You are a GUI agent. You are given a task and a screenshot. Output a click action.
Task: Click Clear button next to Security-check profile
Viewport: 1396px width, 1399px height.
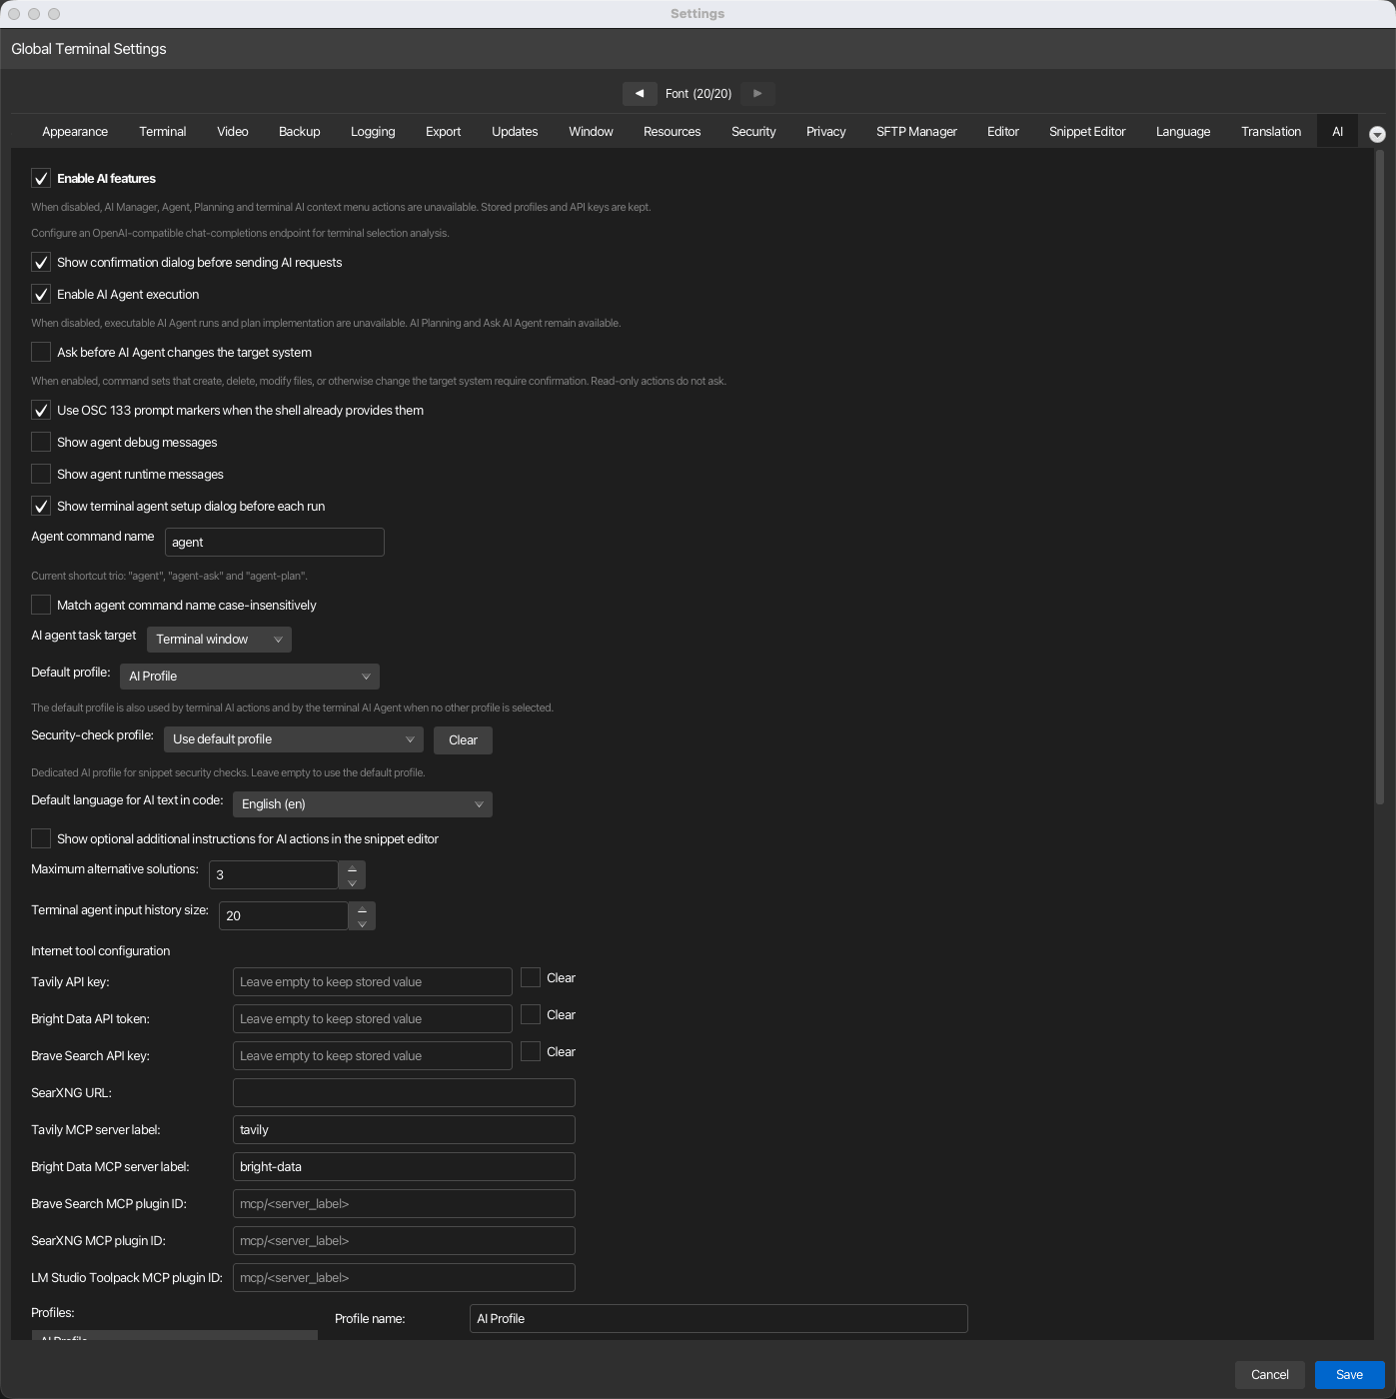pos(463,740)
